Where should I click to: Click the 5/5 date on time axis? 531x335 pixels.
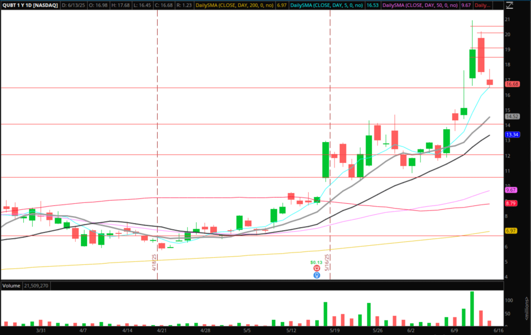(x=247, y=331)
